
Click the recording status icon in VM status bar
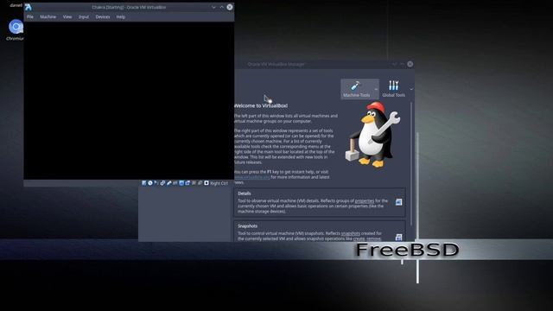pyautogui.click(x=188, y=183)
